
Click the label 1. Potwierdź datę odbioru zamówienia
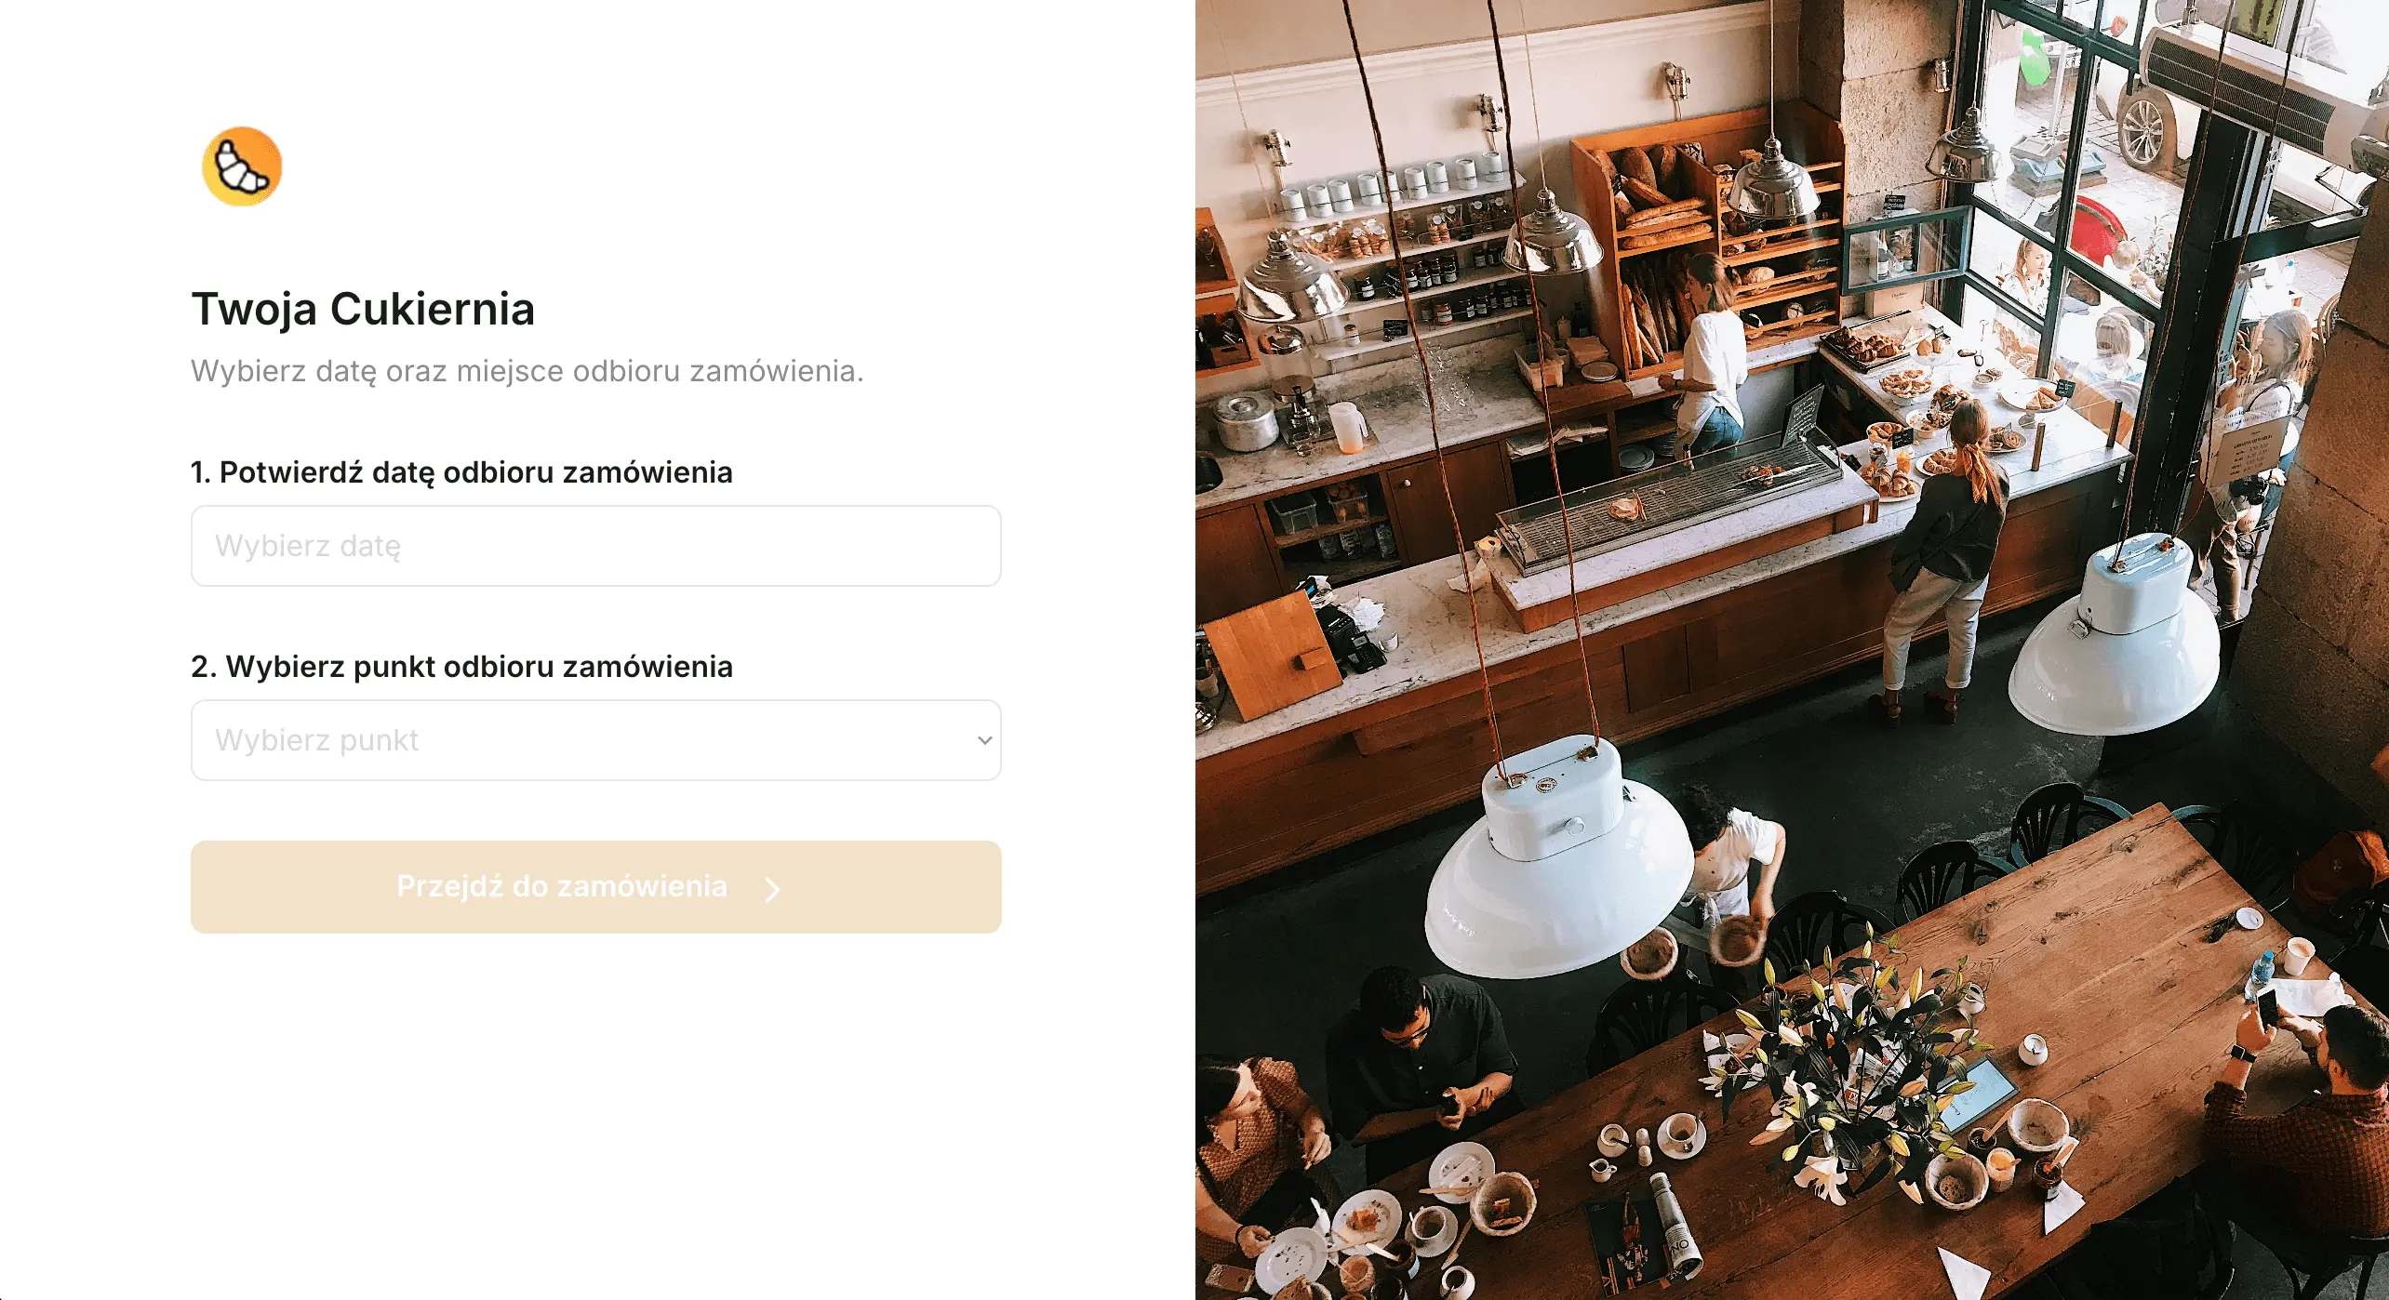461,472
